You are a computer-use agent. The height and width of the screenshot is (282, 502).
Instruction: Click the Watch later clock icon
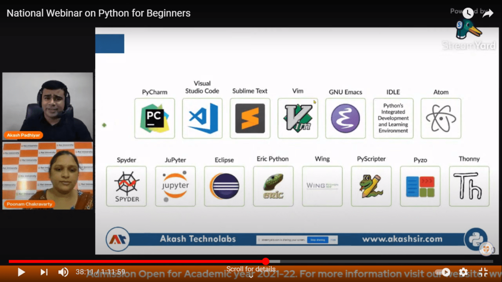pos(468,13)
